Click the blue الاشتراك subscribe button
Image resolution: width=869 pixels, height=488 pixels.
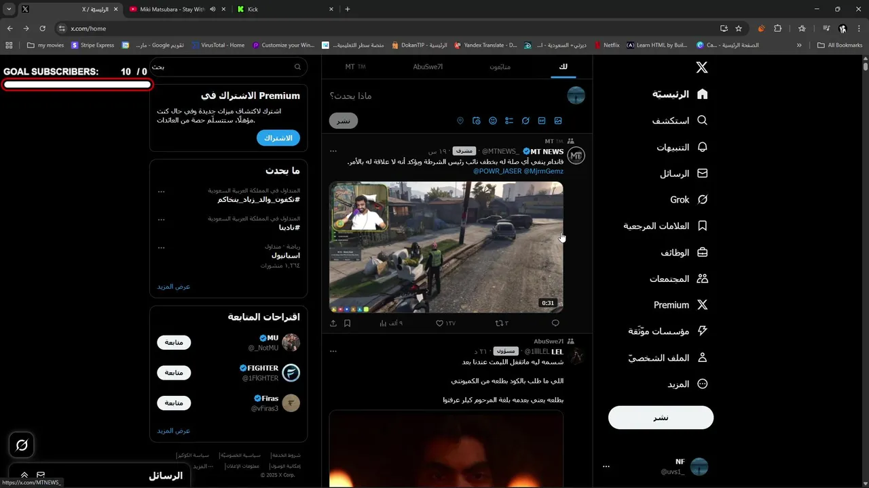pos(278,138)
